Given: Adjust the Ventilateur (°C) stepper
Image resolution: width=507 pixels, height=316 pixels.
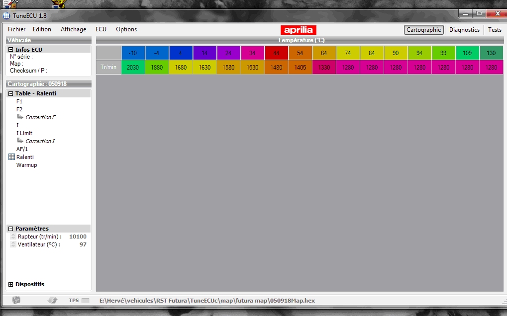Looking at the screenshot, I should (13, 245).
